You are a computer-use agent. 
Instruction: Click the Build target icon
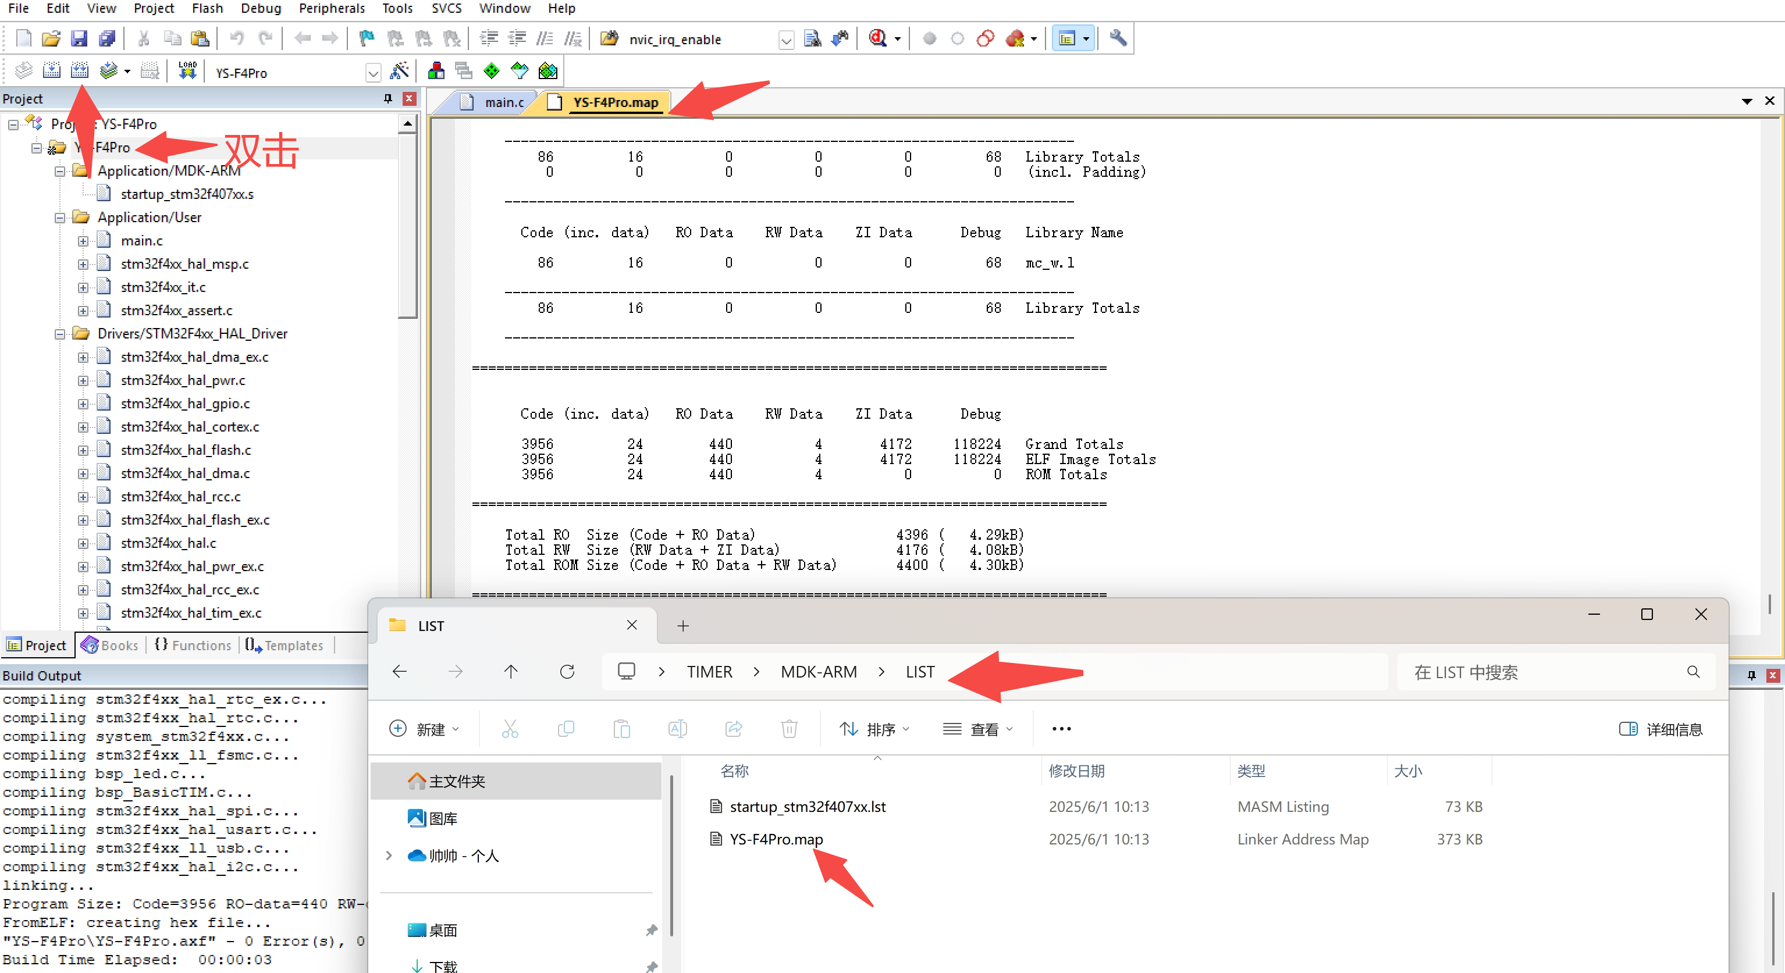coord(52,70)
